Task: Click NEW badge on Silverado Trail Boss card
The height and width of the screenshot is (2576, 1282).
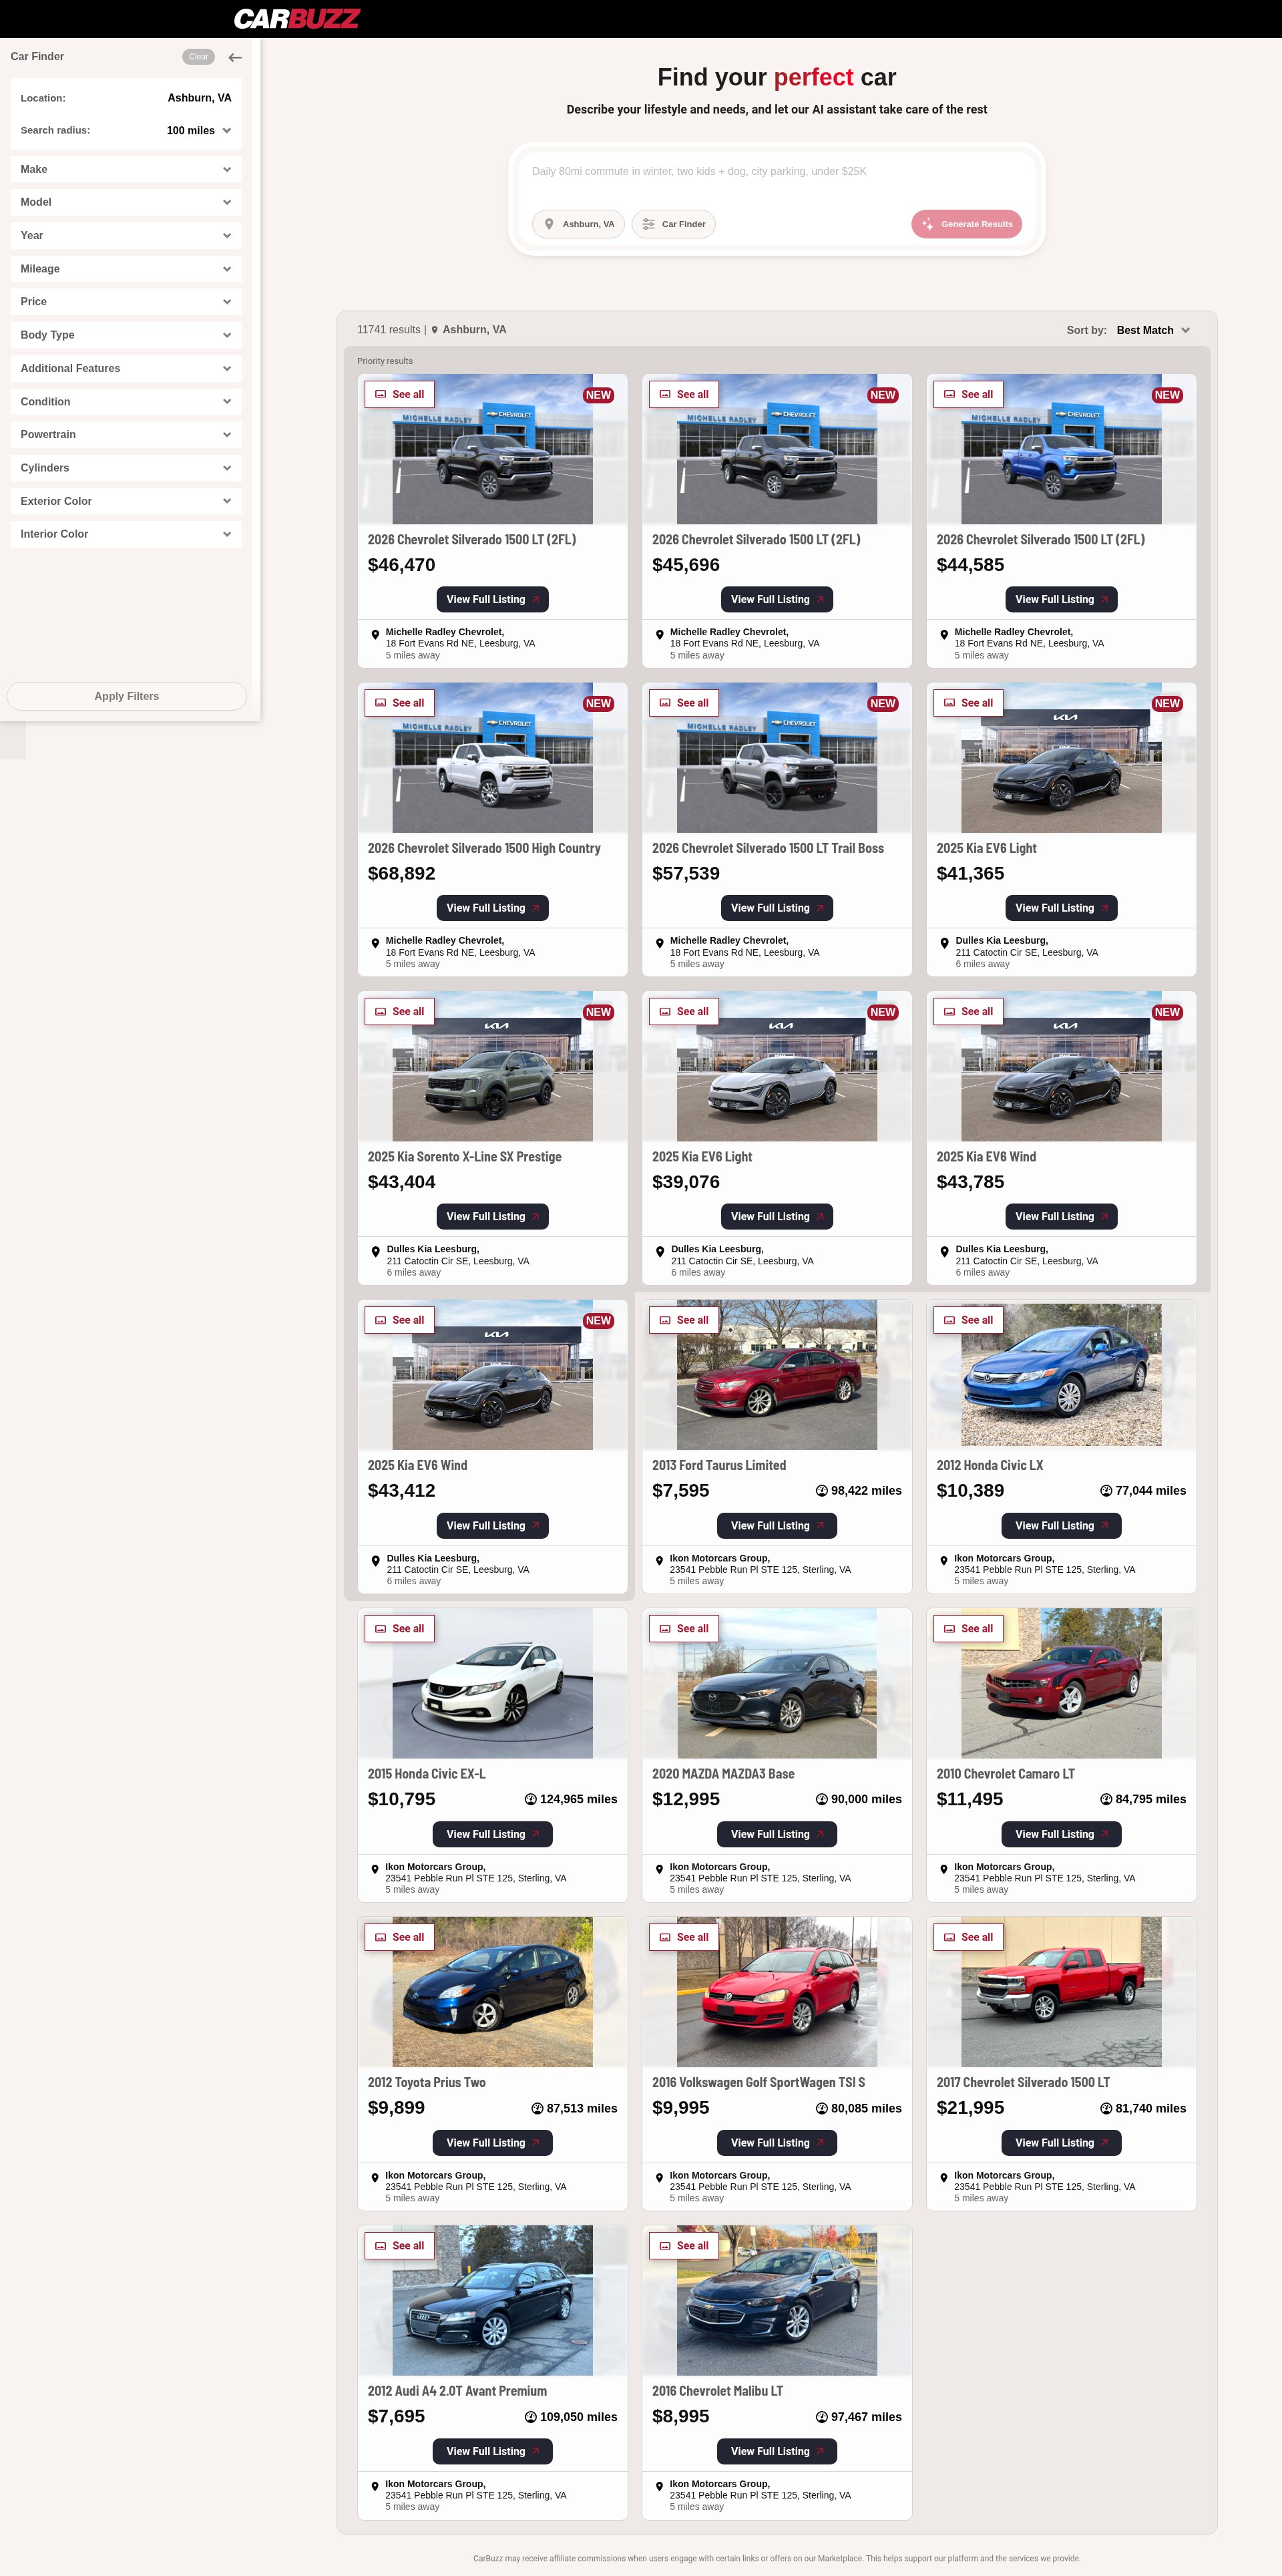Action: coord(883,704)
